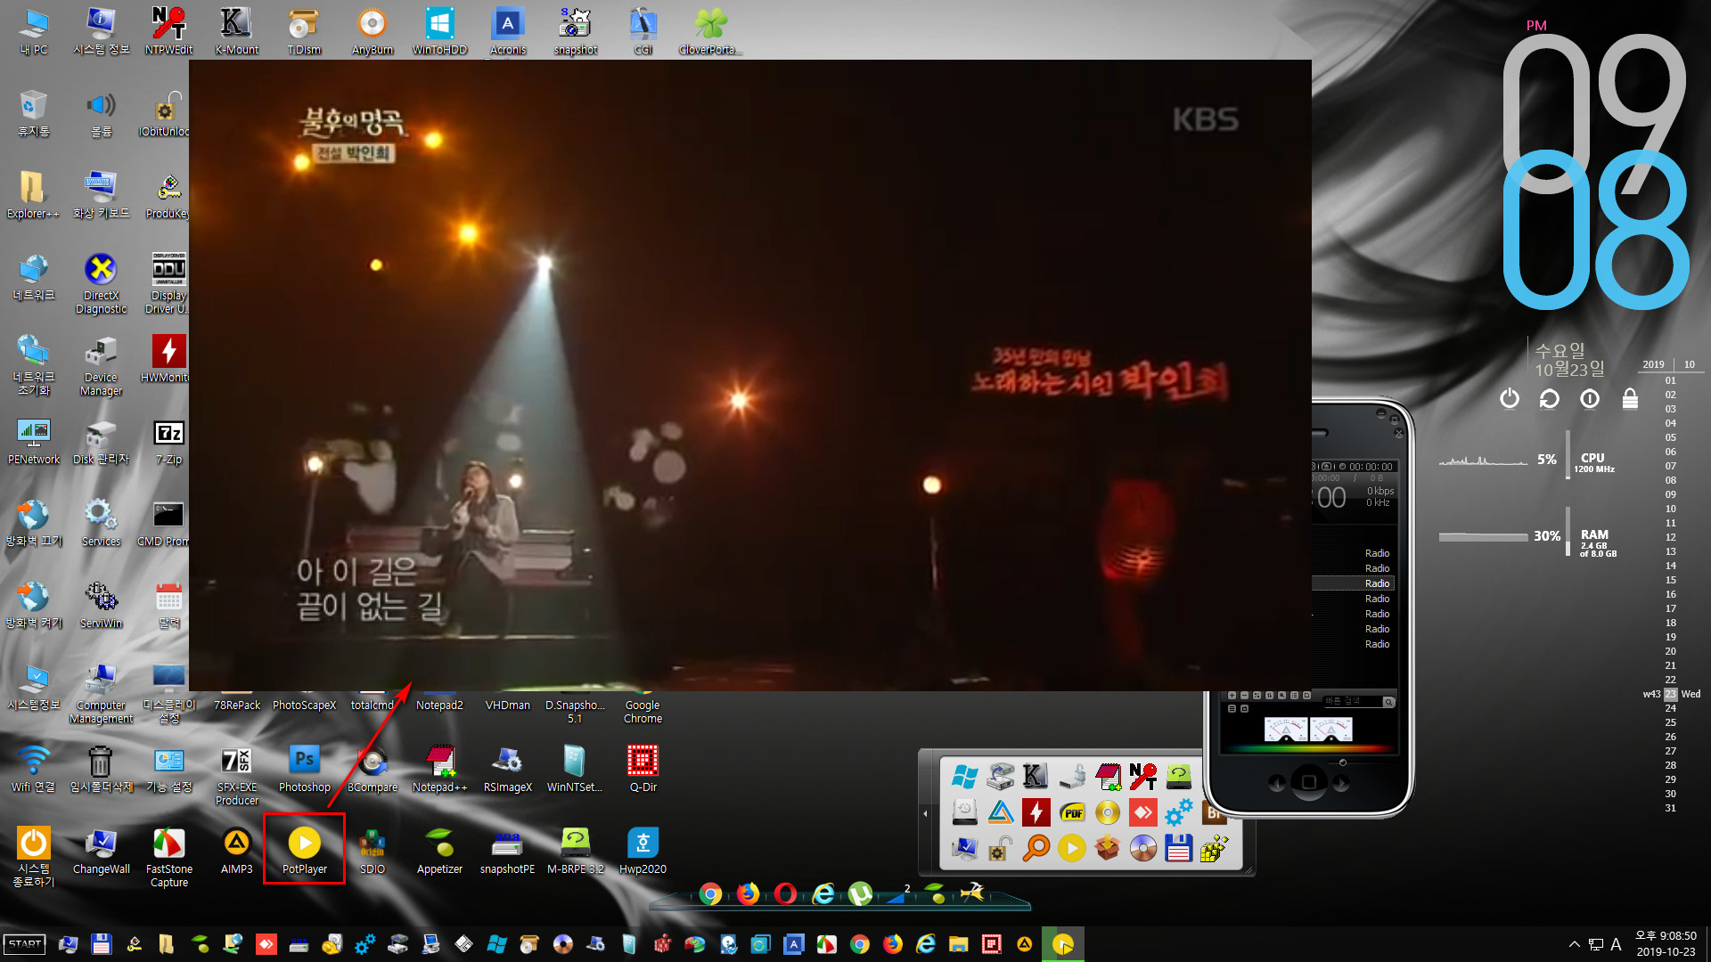Open the WinToHDD desktop icon

pos(439,31)
